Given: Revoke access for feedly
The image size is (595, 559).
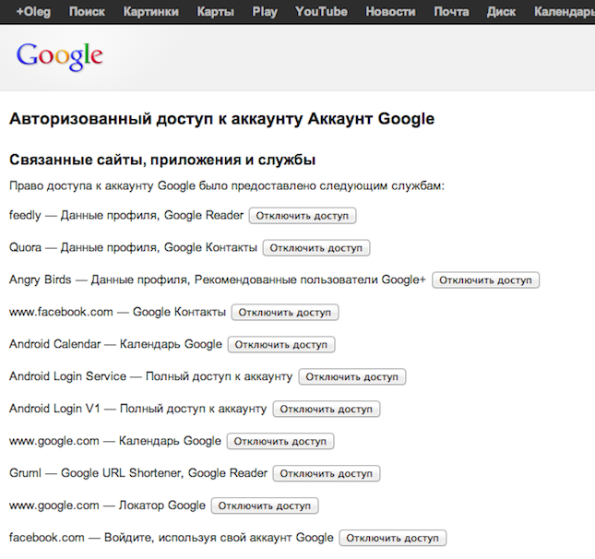Looking at the screenshot, I should coord(303,216).
